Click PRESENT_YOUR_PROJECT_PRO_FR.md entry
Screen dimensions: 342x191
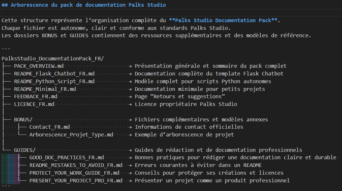coord(76,181)
